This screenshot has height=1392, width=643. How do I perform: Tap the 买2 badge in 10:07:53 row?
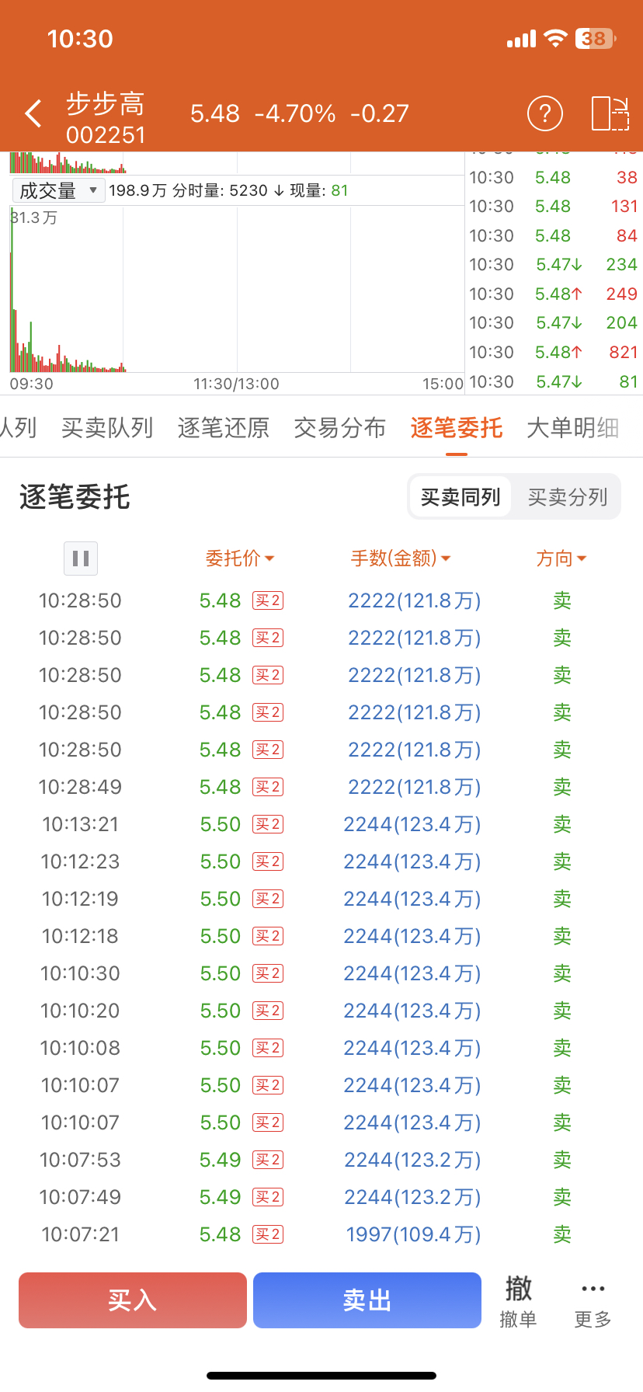tap(268, 1160)
